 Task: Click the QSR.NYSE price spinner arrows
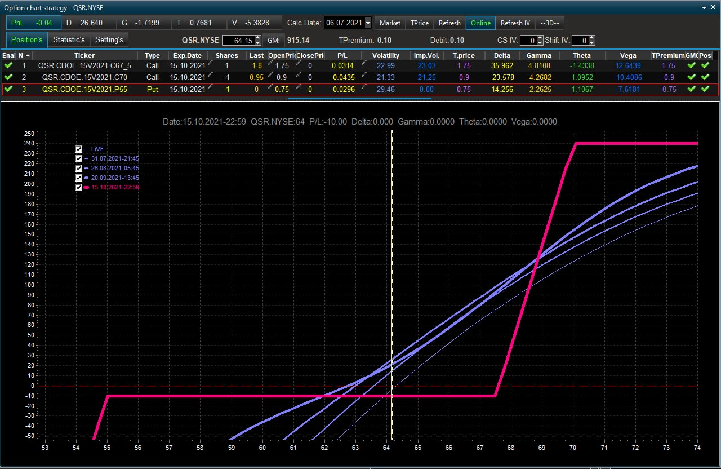(258, 41)
